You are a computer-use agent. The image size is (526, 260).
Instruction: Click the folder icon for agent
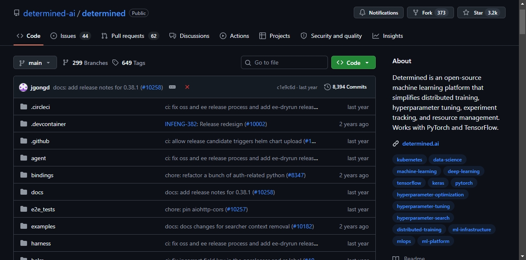pyautogui.click(x=24, y=158)
